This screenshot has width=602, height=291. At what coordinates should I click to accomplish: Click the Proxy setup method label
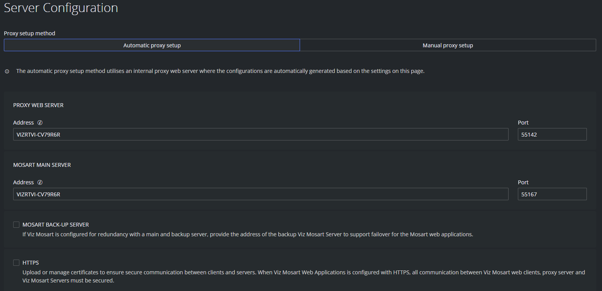29,33
